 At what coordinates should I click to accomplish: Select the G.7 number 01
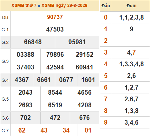88,130
